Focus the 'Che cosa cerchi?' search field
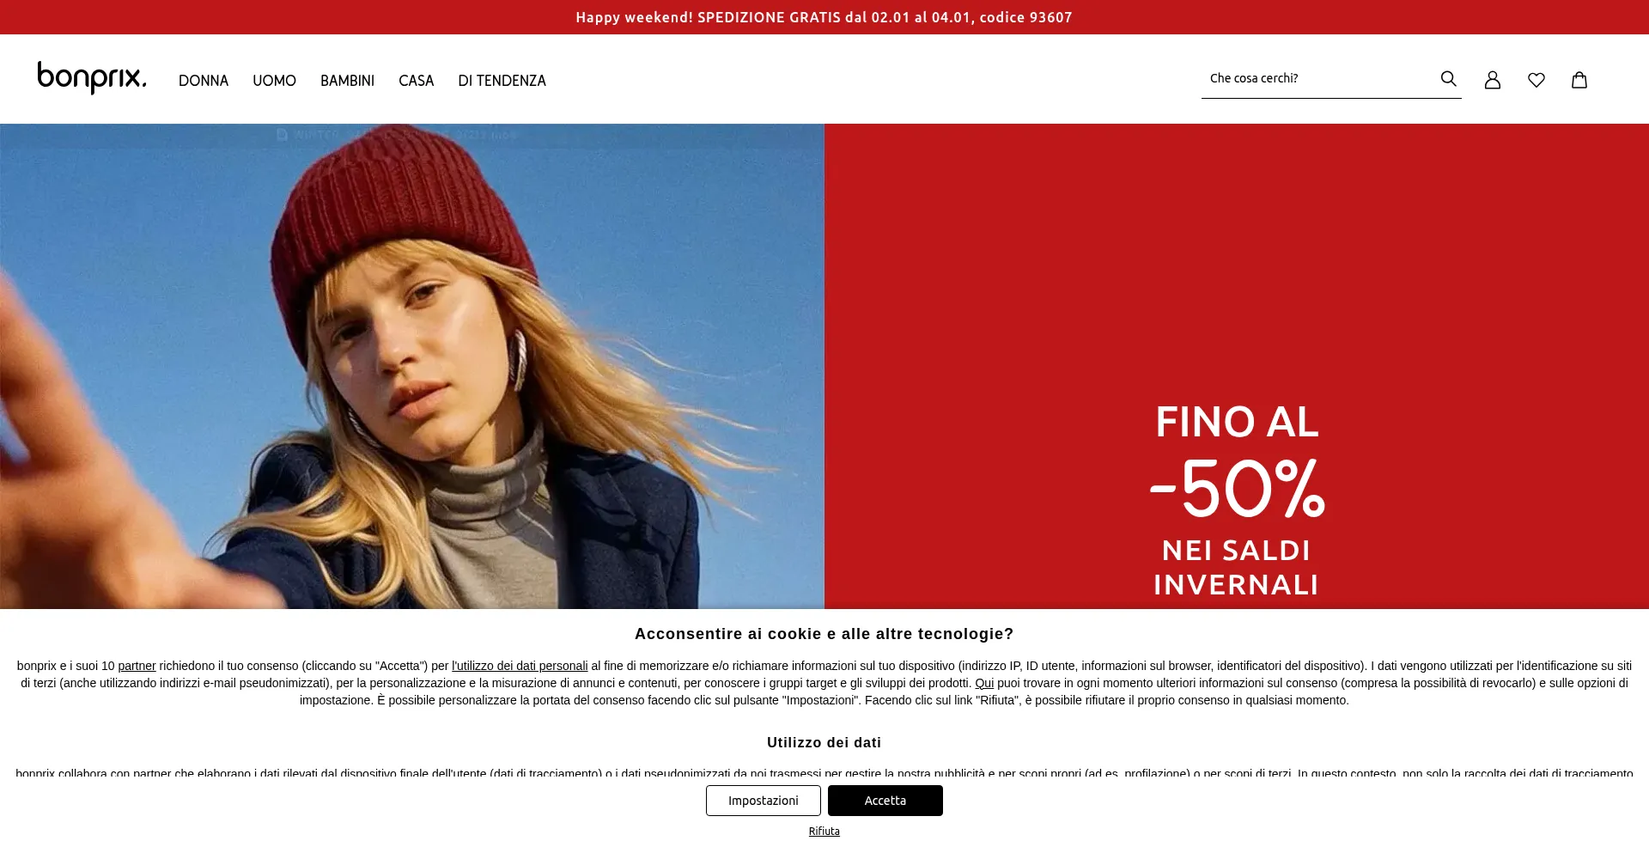The width and height of the screenshot is (1649, 853). (x=1318, y=78)
